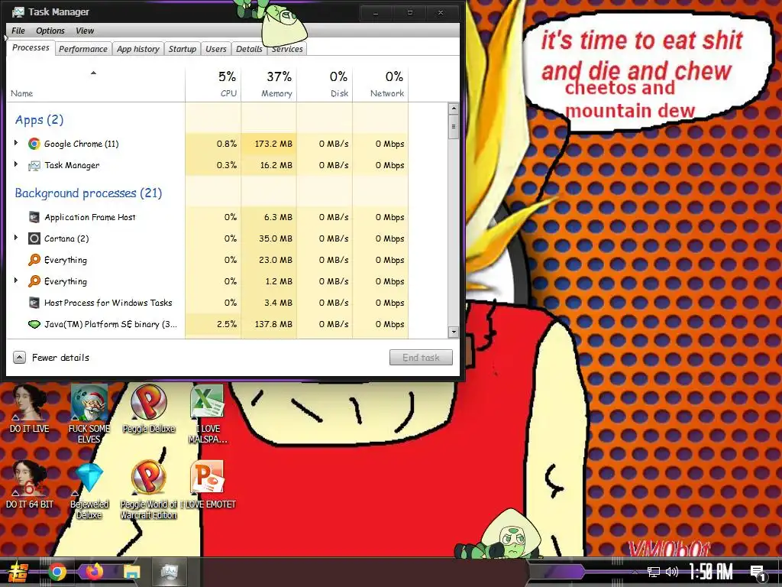
Task: Select the DO IT 64 BIT desktop icon
Action: (x=30, y=484)
